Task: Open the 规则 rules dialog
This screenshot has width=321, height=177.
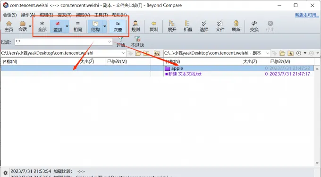Action: (135, 26)
